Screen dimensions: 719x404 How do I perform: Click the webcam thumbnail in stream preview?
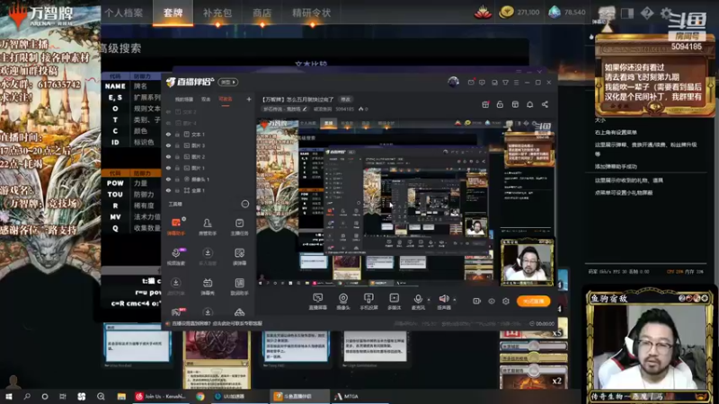point(528,263)
